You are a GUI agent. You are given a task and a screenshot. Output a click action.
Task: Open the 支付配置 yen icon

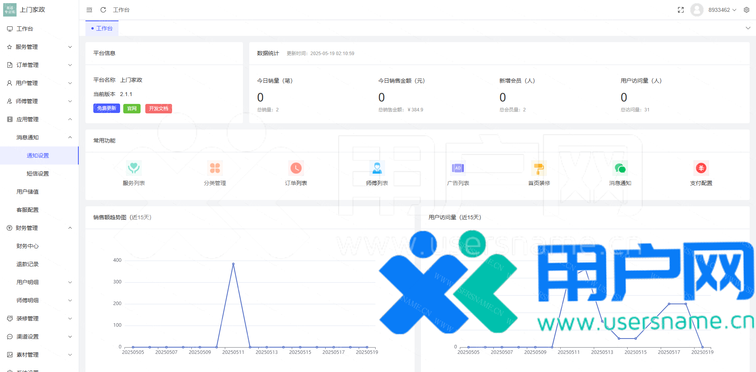701,168
